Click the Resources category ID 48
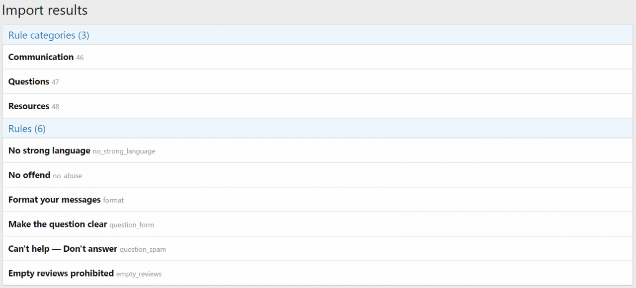Viewport: 636px width, 288px height. tap(55, 107)
